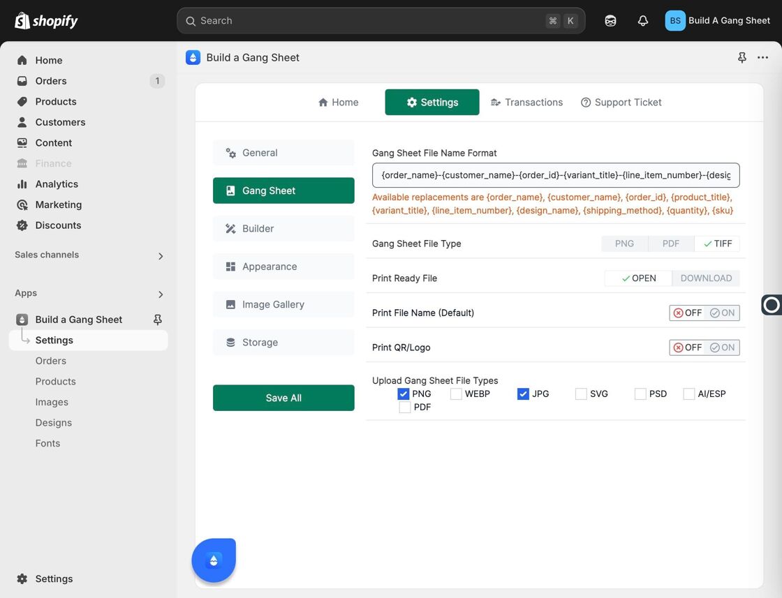Viewport: 782px width, 598px height.
Task: Check the AI/ESP upload file type
Action: (688, 394)
